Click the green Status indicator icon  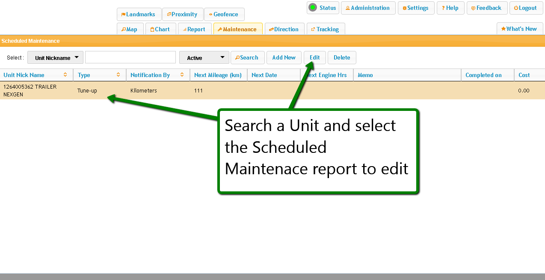(x=313, y=8)
